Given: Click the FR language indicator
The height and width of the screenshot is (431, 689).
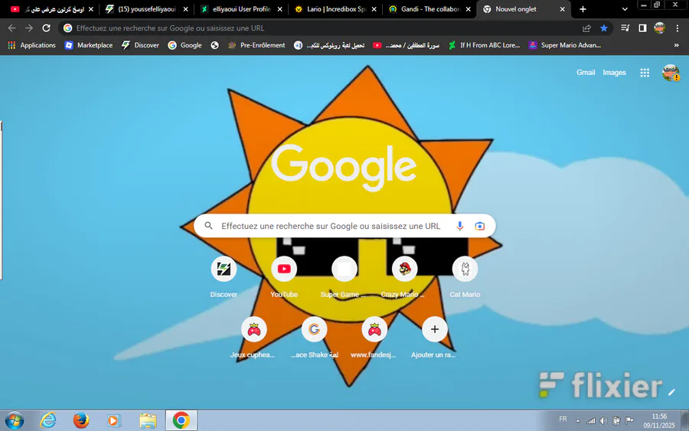Looking at the screenshot, I should [563, 420].
